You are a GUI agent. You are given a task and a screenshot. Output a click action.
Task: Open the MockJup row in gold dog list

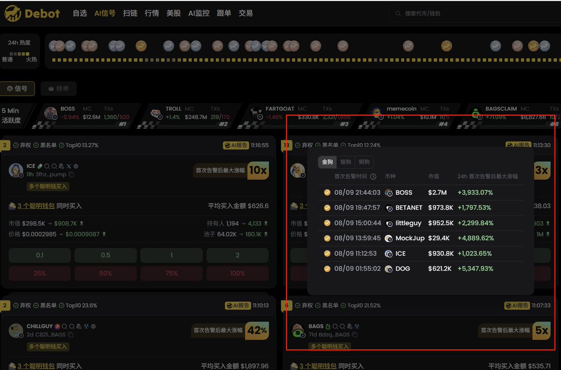[420, 238]
